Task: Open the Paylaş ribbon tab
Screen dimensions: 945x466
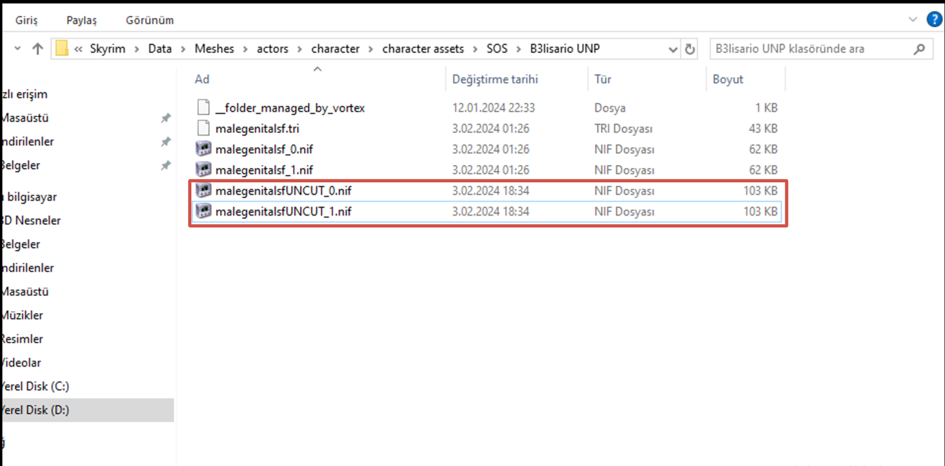Action: 82,20
